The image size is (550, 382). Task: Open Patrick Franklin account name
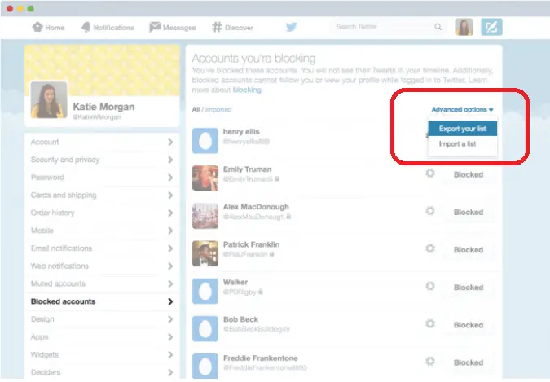pos(252,244)
